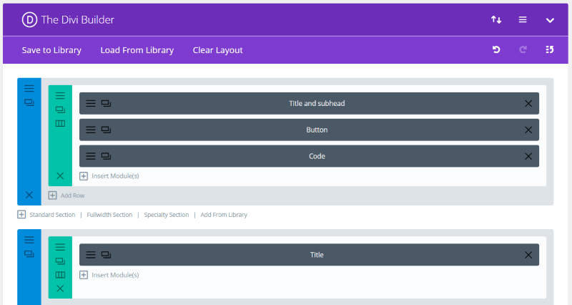The image size is (572, 305).
Task: Delete the first green row
Action: [x=60, y=175]
